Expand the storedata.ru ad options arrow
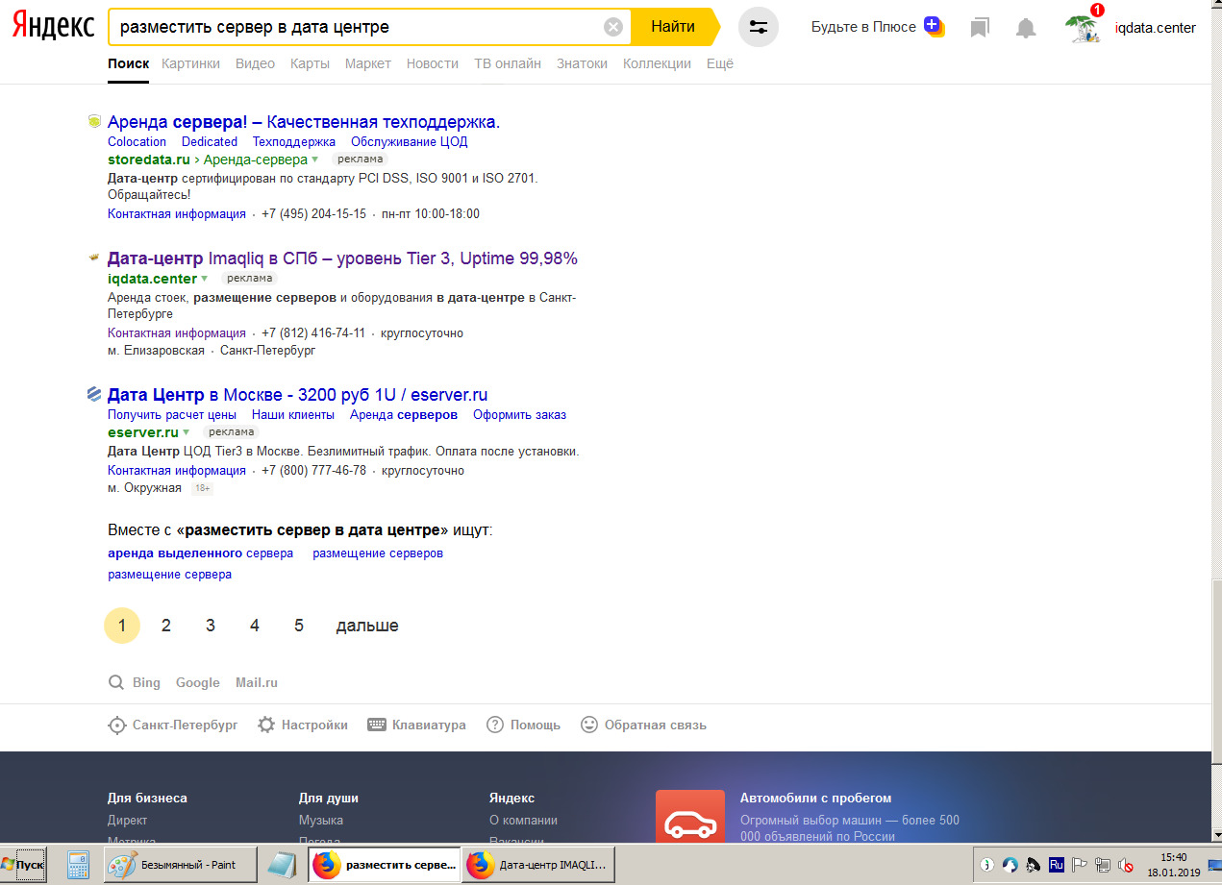 314,160
